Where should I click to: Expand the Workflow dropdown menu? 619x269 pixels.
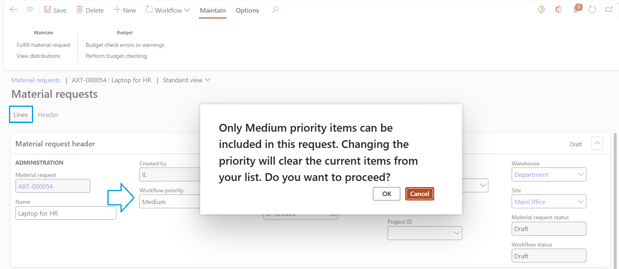tap(168, 10)
